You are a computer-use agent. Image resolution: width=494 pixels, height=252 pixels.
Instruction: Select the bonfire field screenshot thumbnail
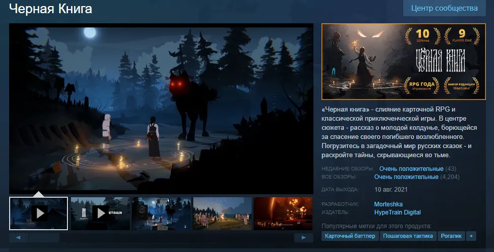[x=222, y=213]
